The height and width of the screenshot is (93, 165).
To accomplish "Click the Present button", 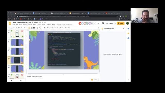I will (110, 23).
